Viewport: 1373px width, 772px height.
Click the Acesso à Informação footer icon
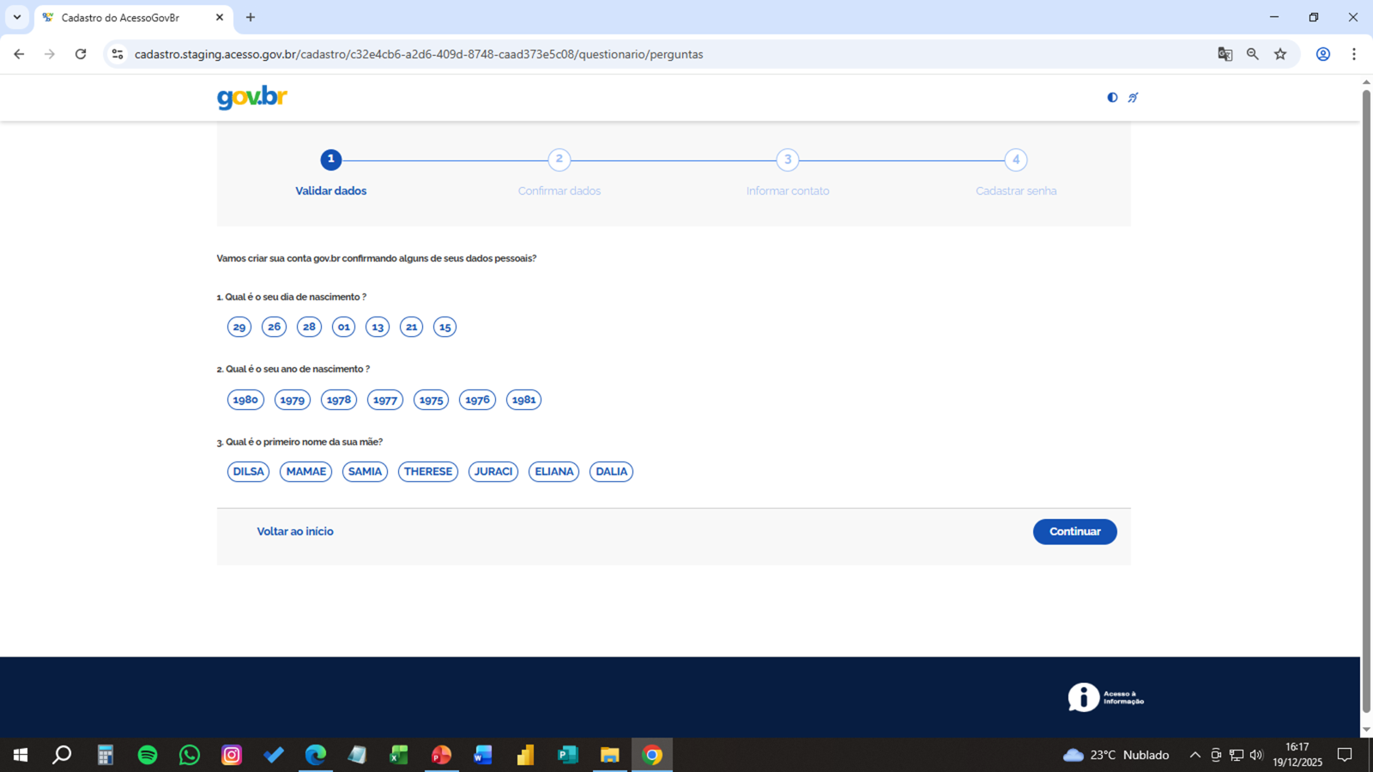coord(1105,697)
